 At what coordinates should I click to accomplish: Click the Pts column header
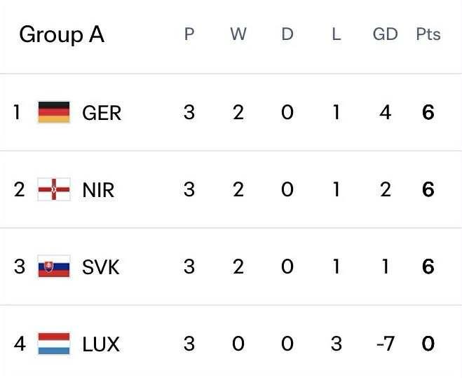tap(428, 34)
